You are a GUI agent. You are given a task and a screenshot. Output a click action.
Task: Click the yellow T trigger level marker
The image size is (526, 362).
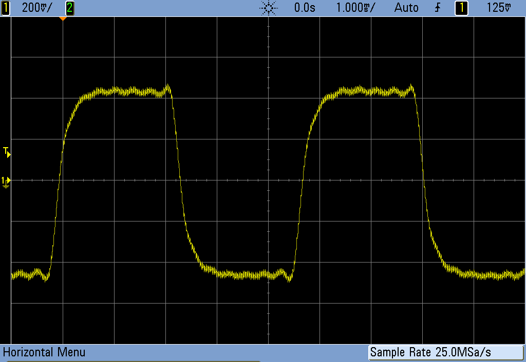[7, 151]
